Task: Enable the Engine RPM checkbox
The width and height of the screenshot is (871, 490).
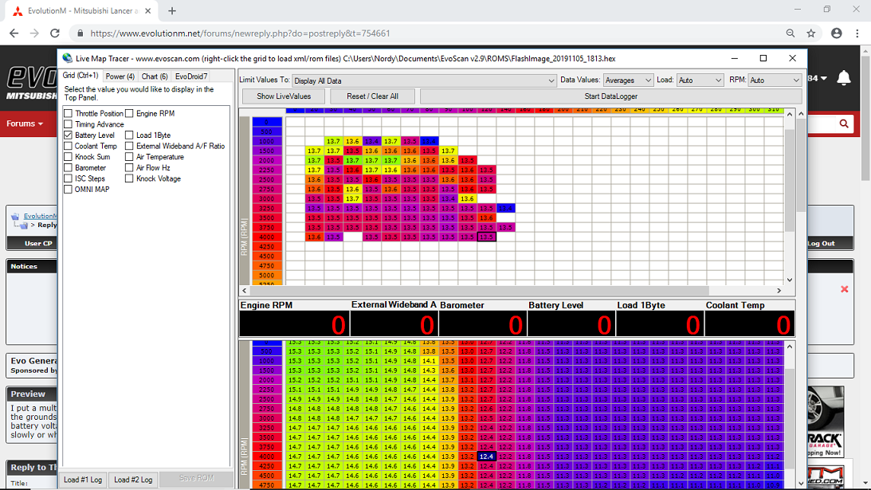Action: [130, 114]
